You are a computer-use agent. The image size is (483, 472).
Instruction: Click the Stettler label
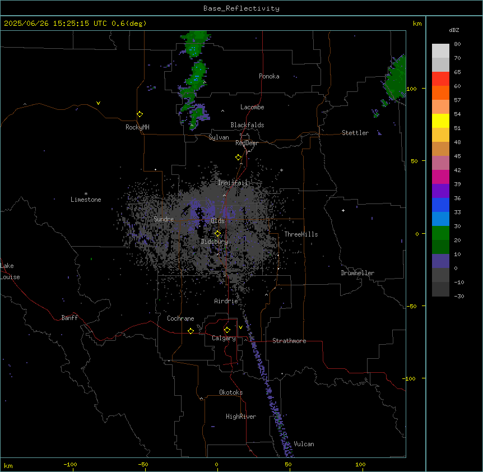[x=355, y=133]
